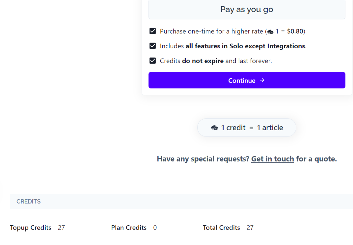Toggle the Purchase one-time checkbox
The width and height of the screenshot is (353, 245).
153,31
